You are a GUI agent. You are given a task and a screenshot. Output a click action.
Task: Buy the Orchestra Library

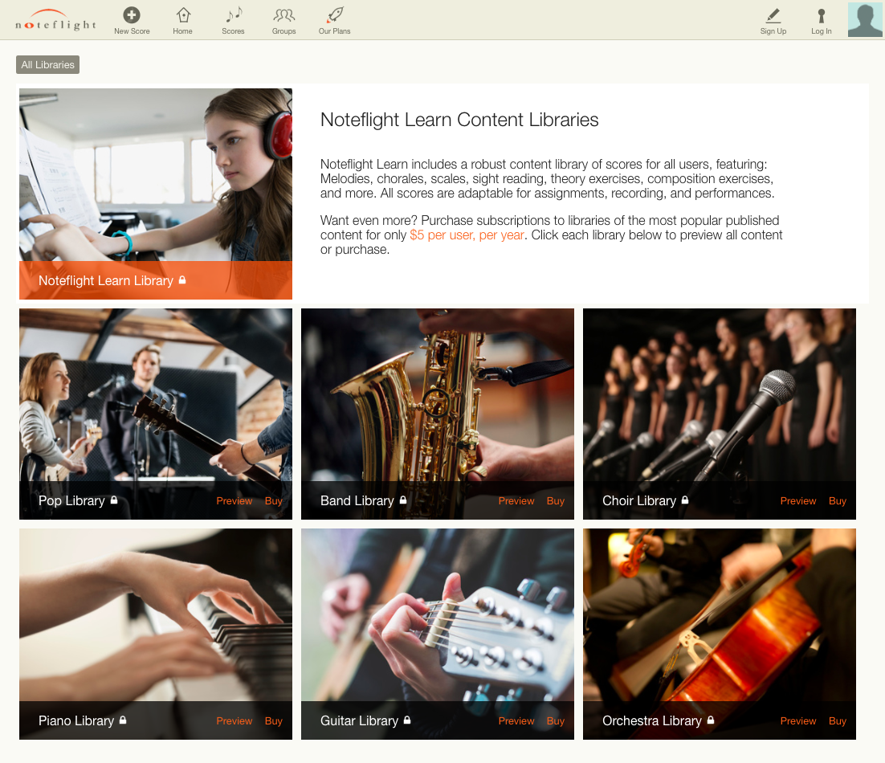(838, 721)
